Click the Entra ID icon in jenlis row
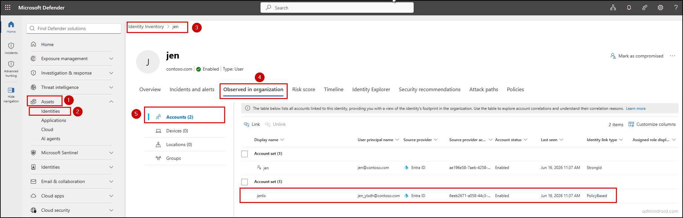 [x=406, y=196]
